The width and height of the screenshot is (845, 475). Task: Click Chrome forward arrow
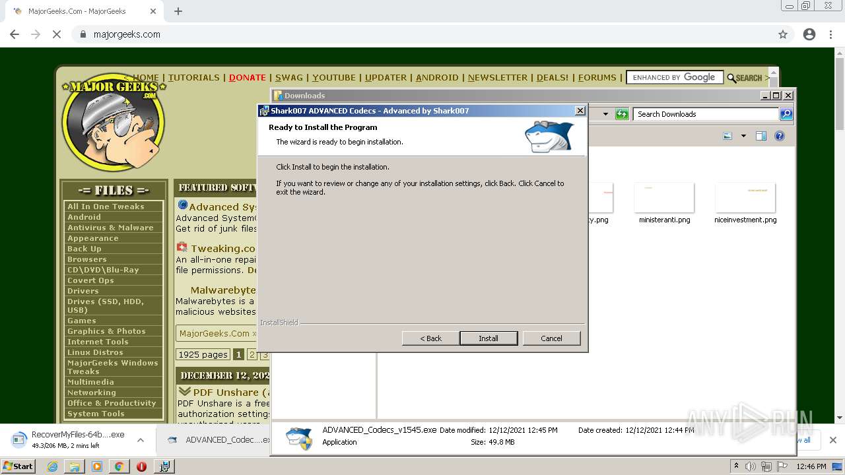(x=36, y=34)
